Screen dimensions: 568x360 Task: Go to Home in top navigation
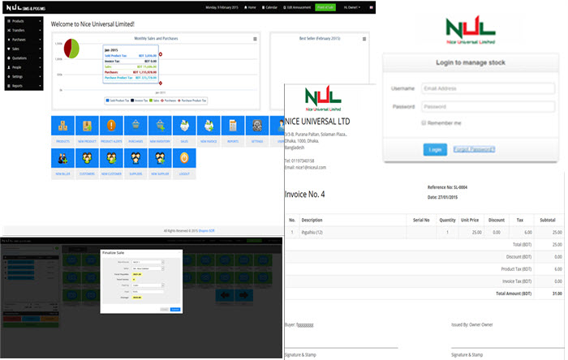pos(251,6)
